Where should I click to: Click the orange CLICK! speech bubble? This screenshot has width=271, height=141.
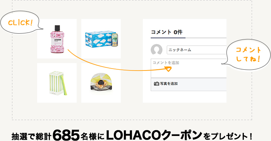21,22
